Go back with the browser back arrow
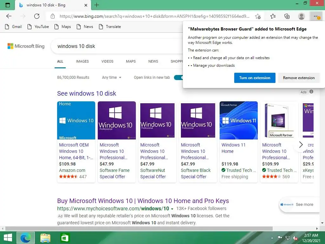This screenshot has height=244, width=325. pos(9,16)
